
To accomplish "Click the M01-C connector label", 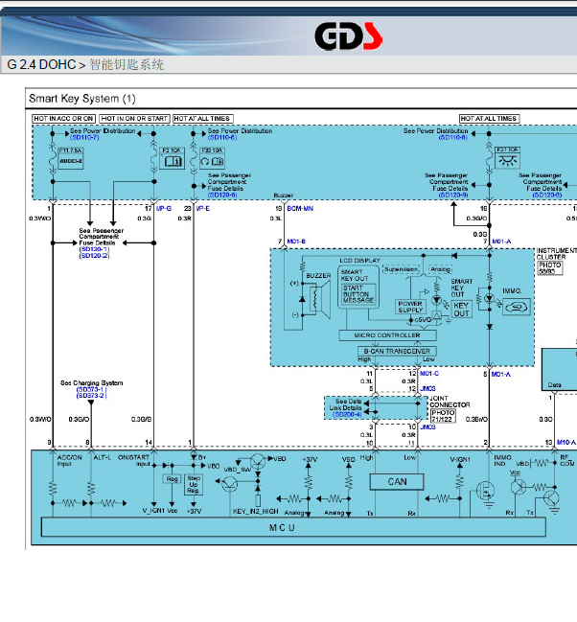I will point(429,373).
